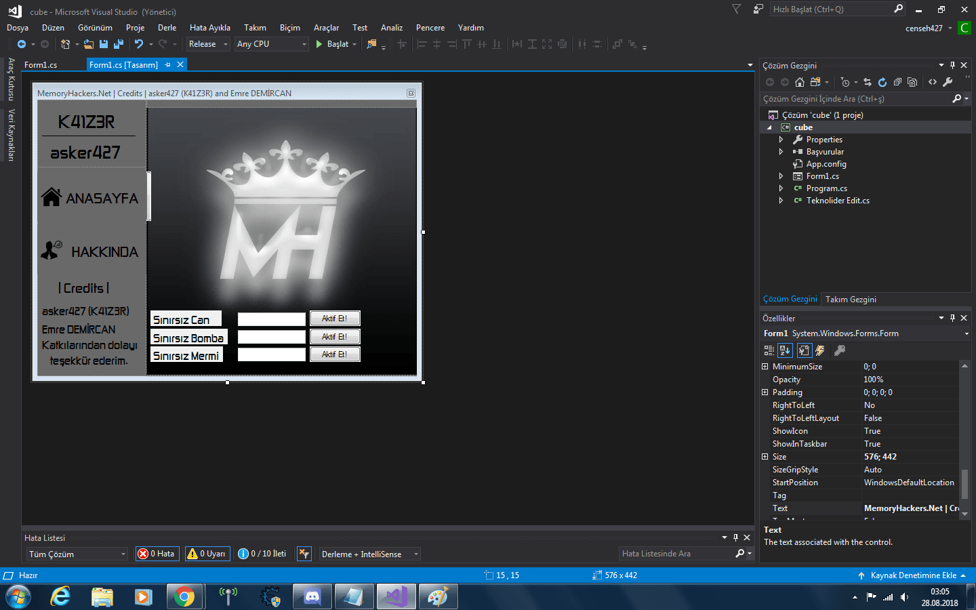Toggle the 0 Uyarı warnings filter
The width and height of the screenshot is (976, 610).
tap(207, 554)
